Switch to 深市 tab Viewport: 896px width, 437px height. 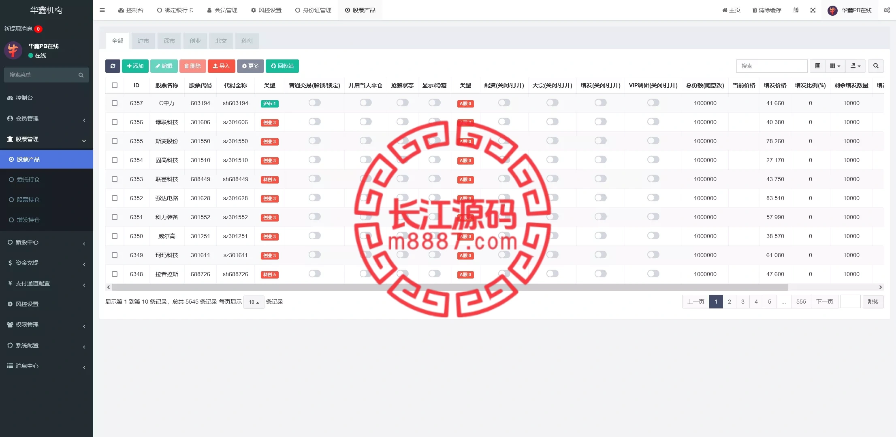(169, 41)
